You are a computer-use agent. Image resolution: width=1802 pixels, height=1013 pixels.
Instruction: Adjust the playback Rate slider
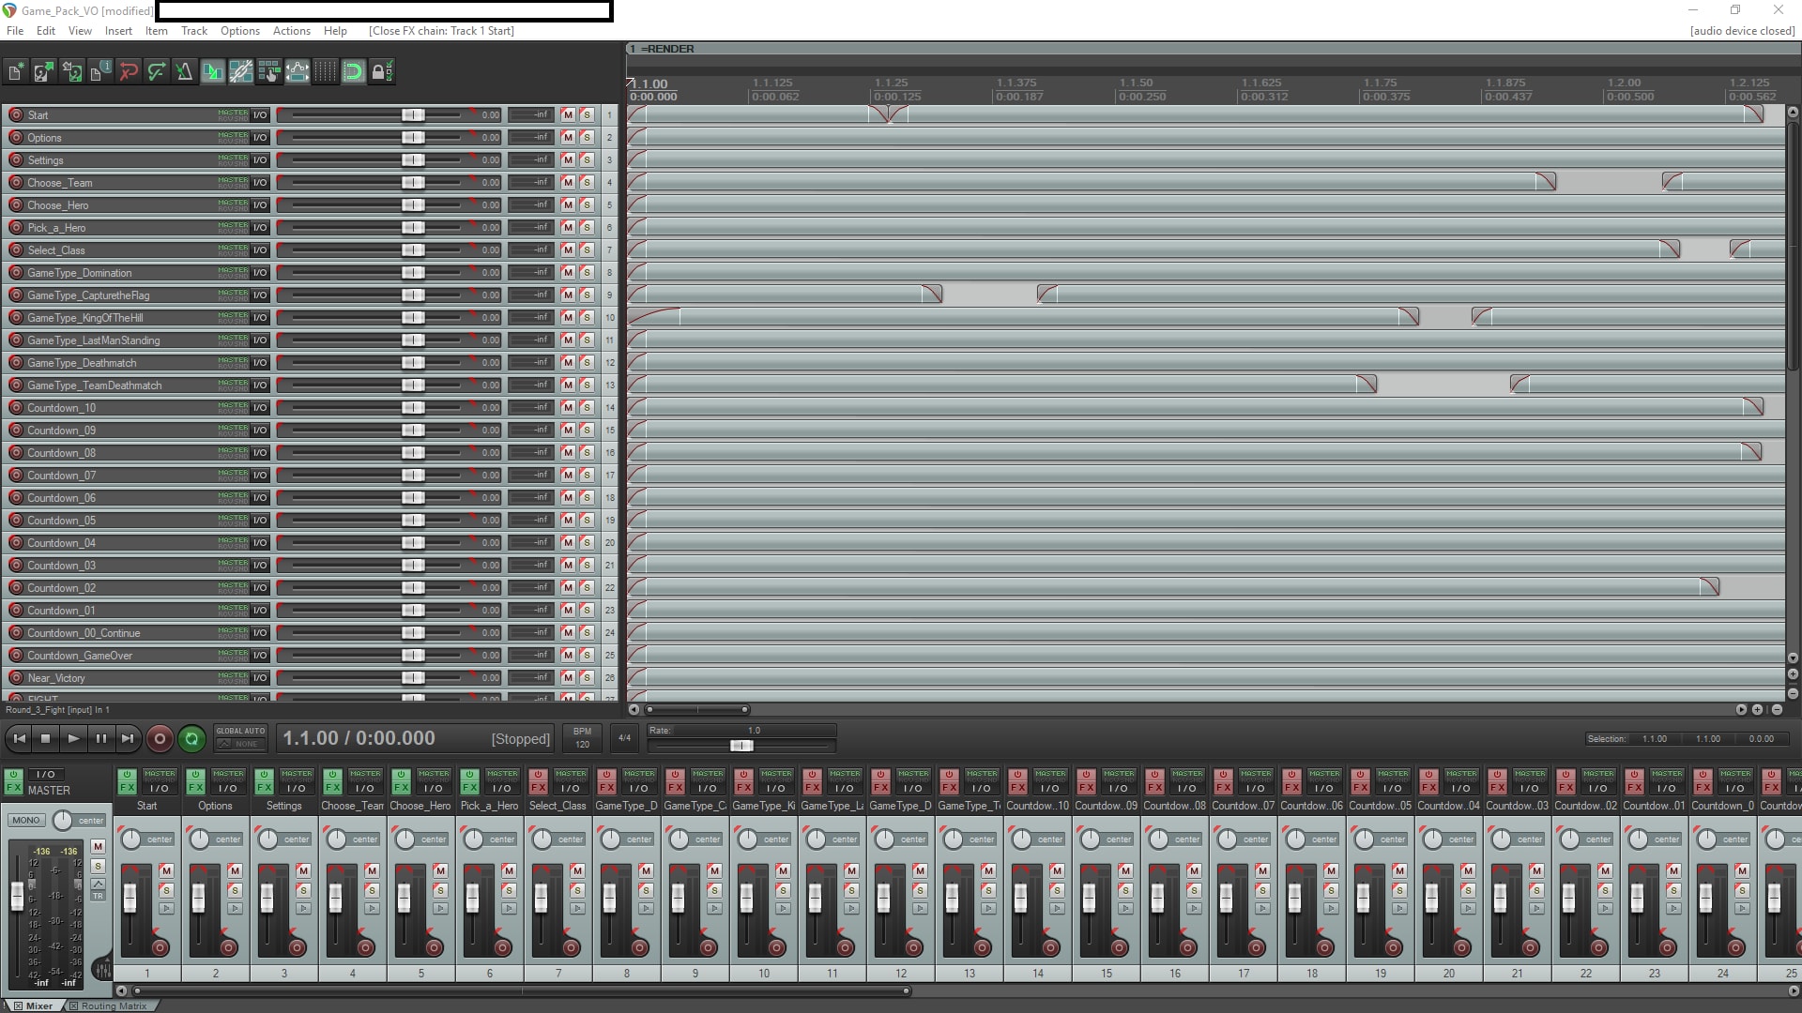(741, 747)
